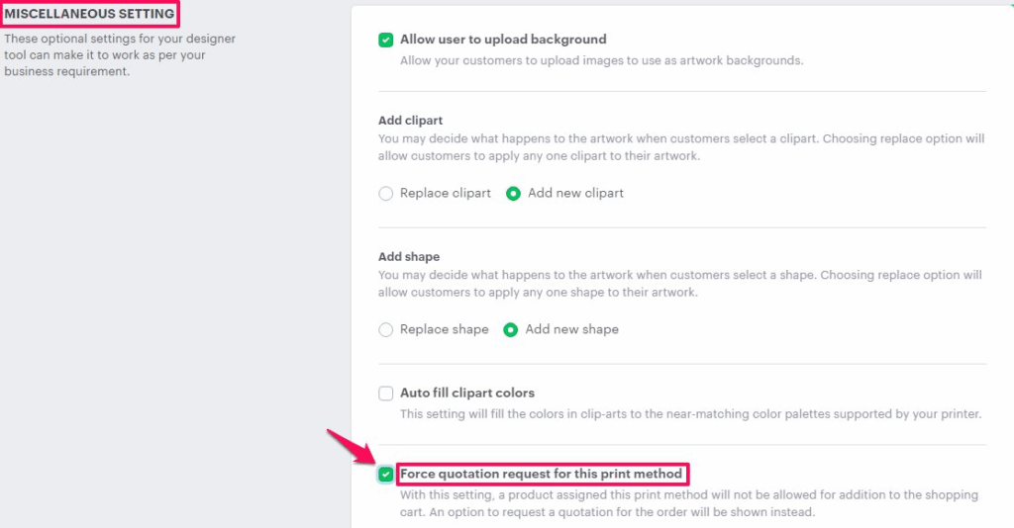Click the 'Allow user to upload background' label
Screen dimensions: 1014x528
(503, 40)
